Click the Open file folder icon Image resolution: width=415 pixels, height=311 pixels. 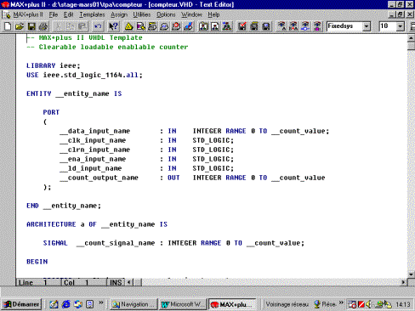click(20, 26)
